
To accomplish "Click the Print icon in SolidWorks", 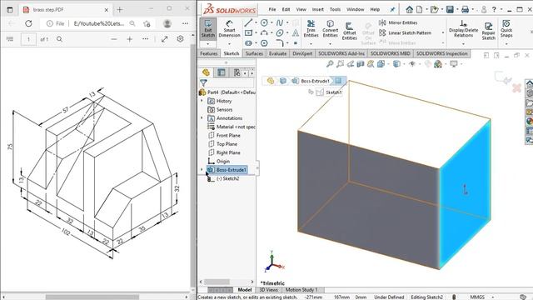I will point(465,9).
